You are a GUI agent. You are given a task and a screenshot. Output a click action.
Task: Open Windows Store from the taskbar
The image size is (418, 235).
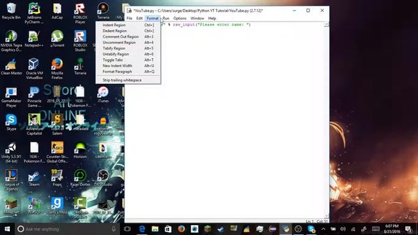pyautogui.click(x=168, y=229)
